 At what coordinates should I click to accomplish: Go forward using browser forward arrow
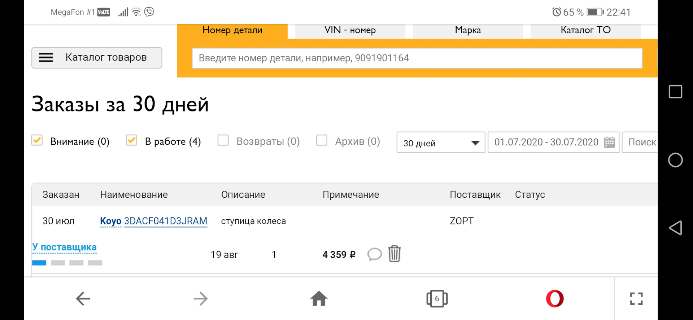200,298
